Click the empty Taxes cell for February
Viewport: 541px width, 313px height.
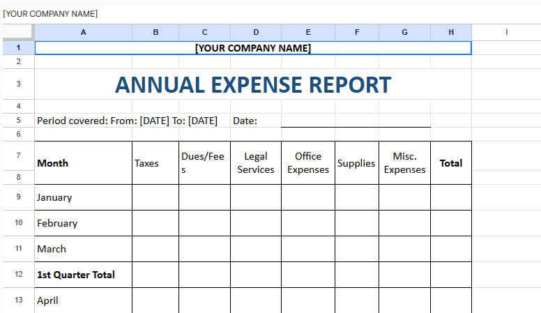[x=155, y=223]
